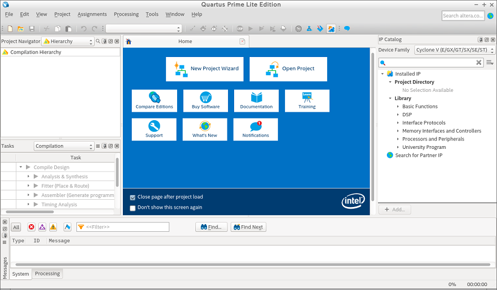The width and height of the screenshot is (497, 290).
Task: Click the Support wrench tile
Action: 154,130
